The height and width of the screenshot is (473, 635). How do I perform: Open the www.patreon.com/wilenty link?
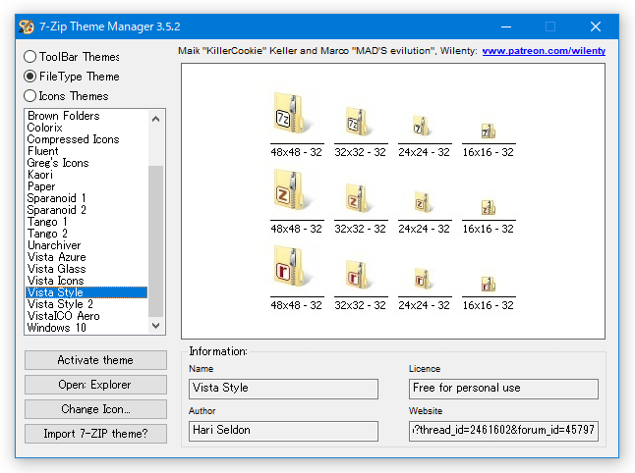pyautogui.click(x=544, y=51)
